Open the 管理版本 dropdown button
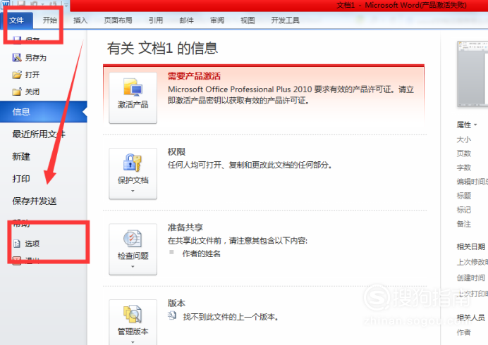Viewport: 488px width, 345px height. pyautogui.click(x=133, y=322)
